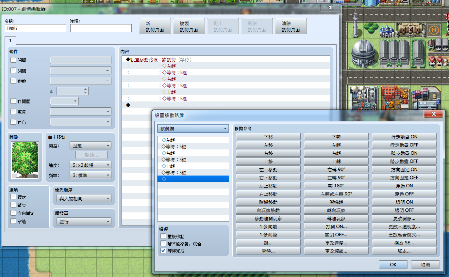The height and width of the screenshot is (277, 449).
Task: Expand the 頻率 dropdown
Action: coord(91,175)
